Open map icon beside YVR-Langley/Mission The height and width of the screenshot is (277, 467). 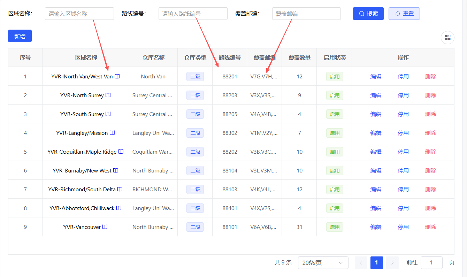click(x=112, y=133)
